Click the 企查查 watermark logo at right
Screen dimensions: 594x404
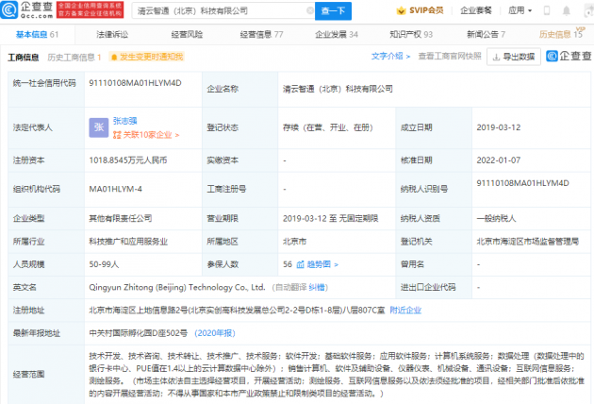tap(569, 56)
